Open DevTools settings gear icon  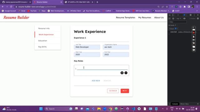pyautogui.click(x=190, y=15)
